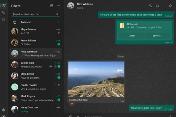176x117 pixels.
Task: Click the Today date separator
Action: [x=121, y=56]
